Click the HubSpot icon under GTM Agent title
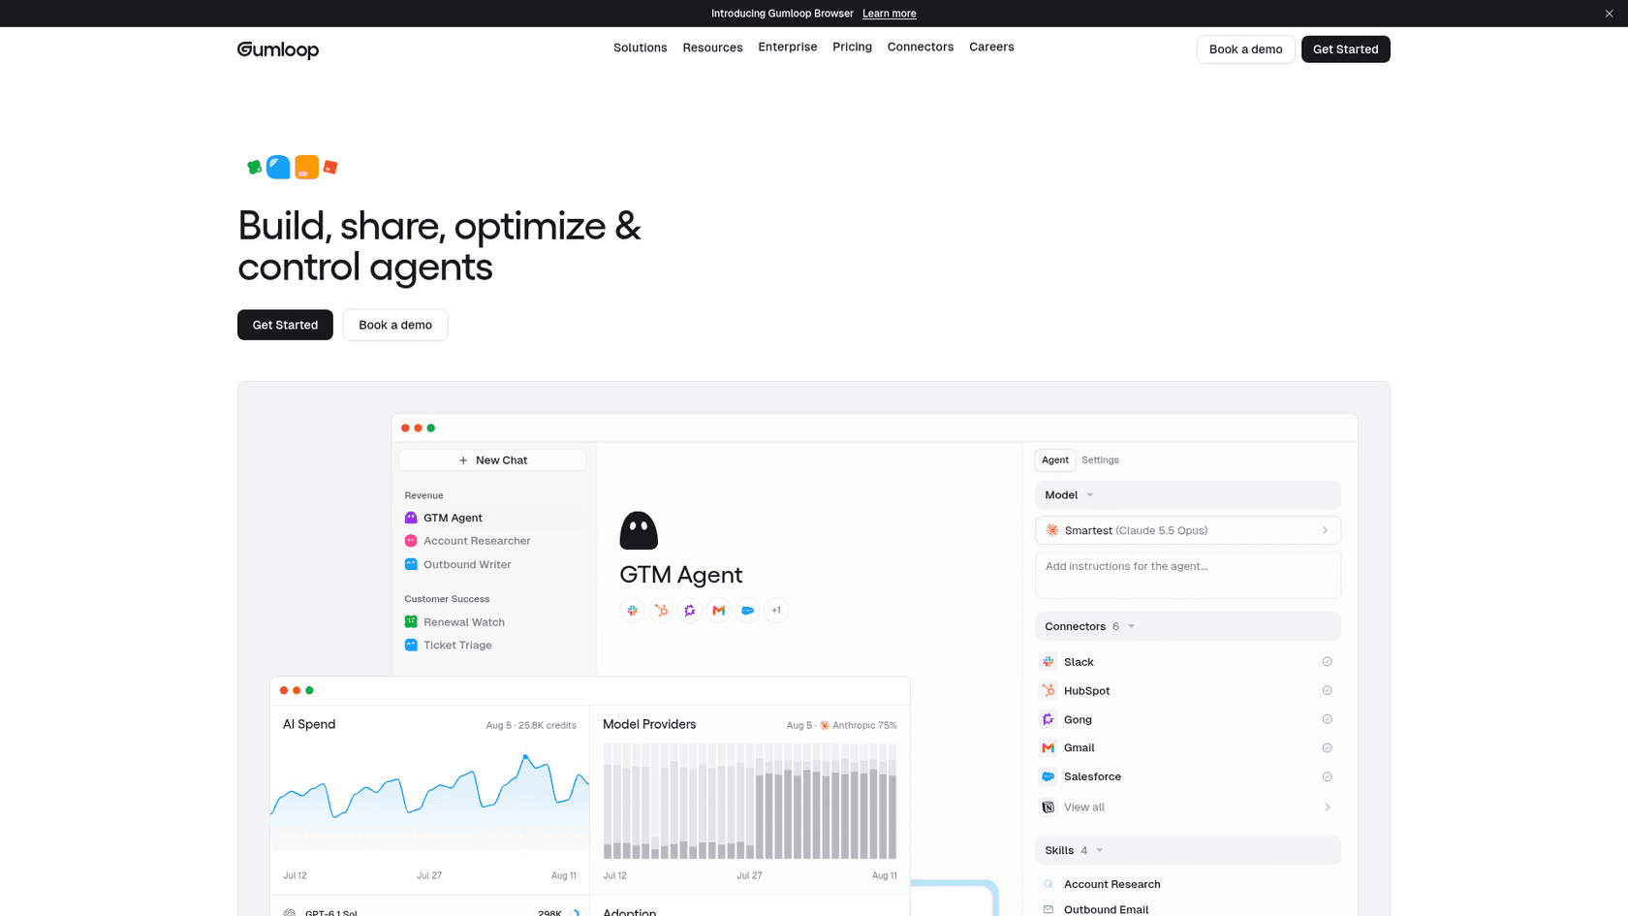 tap(661, 611)
